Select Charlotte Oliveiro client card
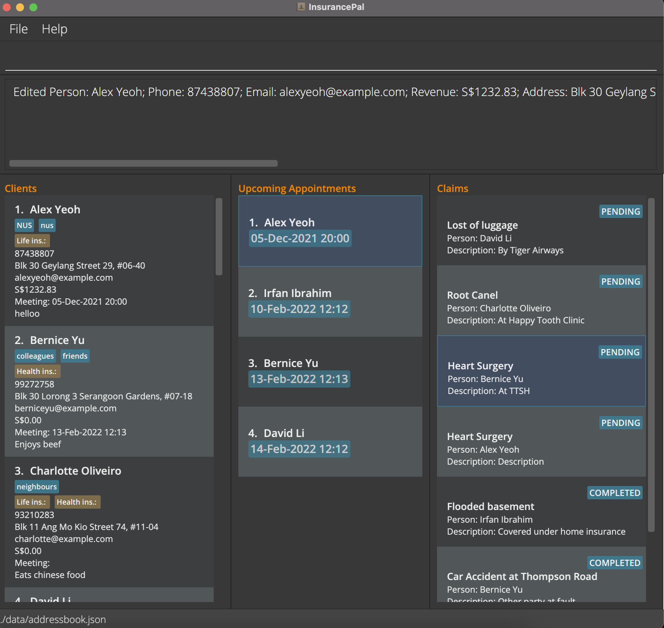This screenshot has width=664, height=628. [x=109, y=522]
